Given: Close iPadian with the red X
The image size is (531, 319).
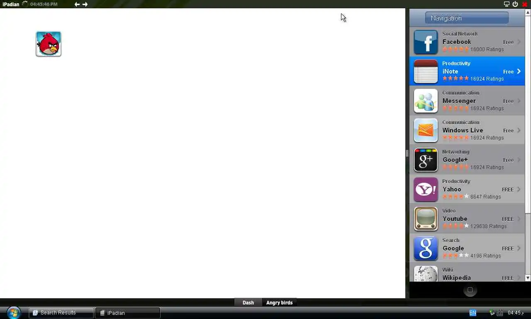Looking at the screenshot, I should [x=524, y=4].
